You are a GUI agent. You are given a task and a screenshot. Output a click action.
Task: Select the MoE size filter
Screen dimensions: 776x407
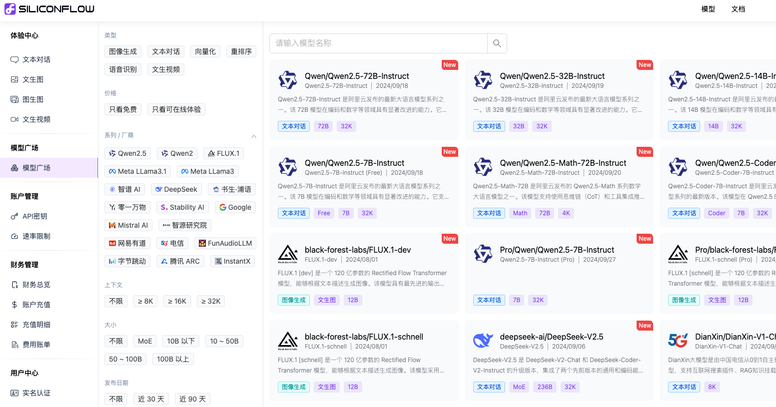click(x=145, y=341)
